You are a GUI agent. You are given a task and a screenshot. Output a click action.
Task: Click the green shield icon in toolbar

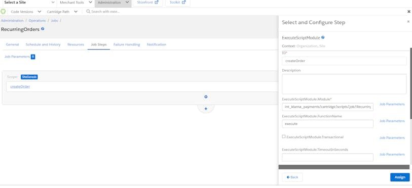coord(3,12)
